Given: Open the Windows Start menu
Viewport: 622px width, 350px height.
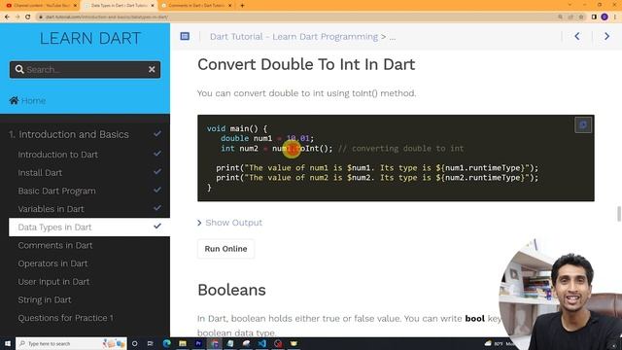Looking at the screenshot, I should [x=7, y=343].
